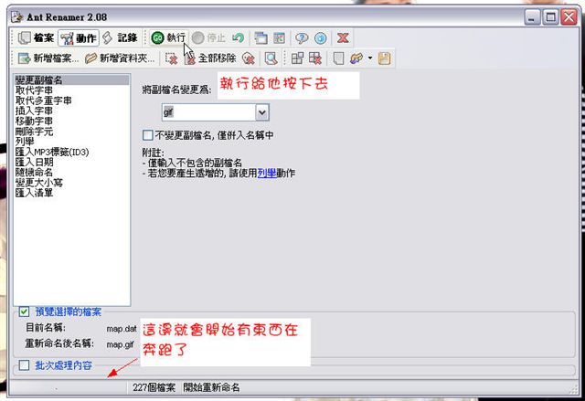The image size is (585, 401).
Task: Click the skull remove dead files icon
Action: tap(248, 58)
